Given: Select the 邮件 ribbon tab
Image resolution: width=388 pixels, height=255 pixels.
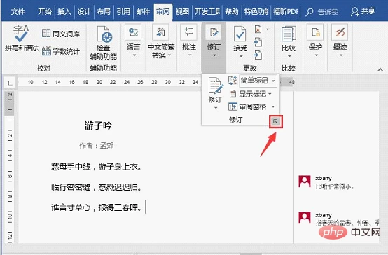Looking at the screenshot, I should click(x=143, y=11).
